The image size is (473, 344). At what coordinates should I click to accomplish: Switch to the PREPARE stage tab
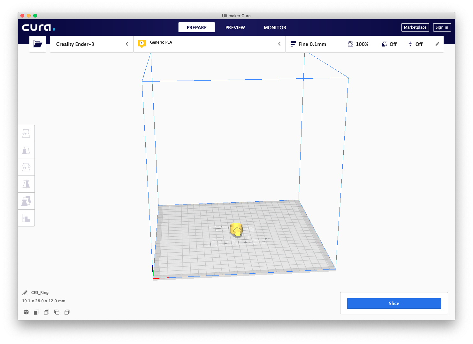[197, 27]
